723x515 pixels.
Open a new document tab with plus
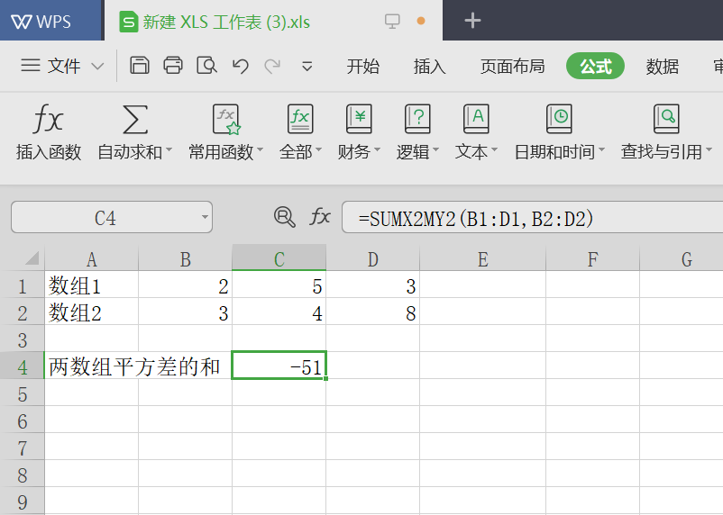472,21
